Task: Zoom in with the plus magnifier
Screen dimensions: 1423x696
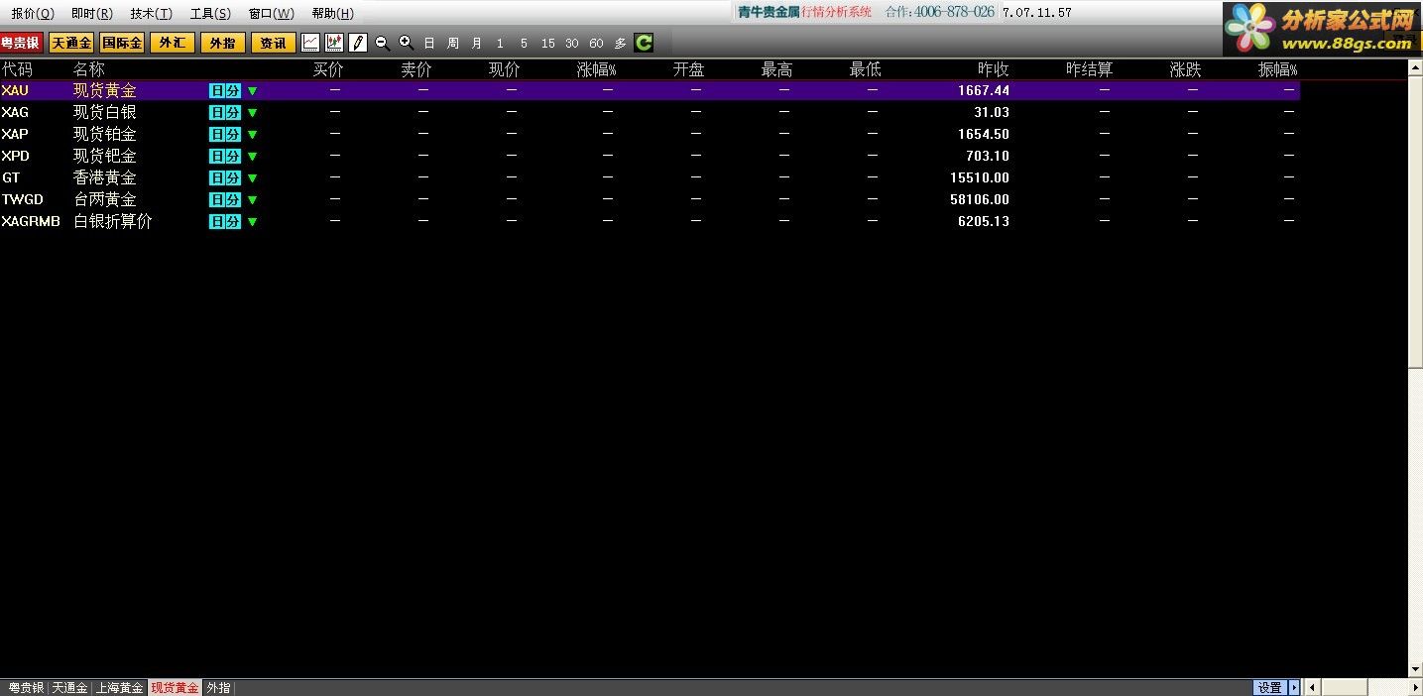Action: (x=406, y=43)
